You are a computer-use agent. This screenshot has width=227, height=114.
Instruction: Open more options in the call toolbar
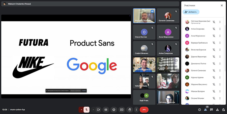pos(136,110)
